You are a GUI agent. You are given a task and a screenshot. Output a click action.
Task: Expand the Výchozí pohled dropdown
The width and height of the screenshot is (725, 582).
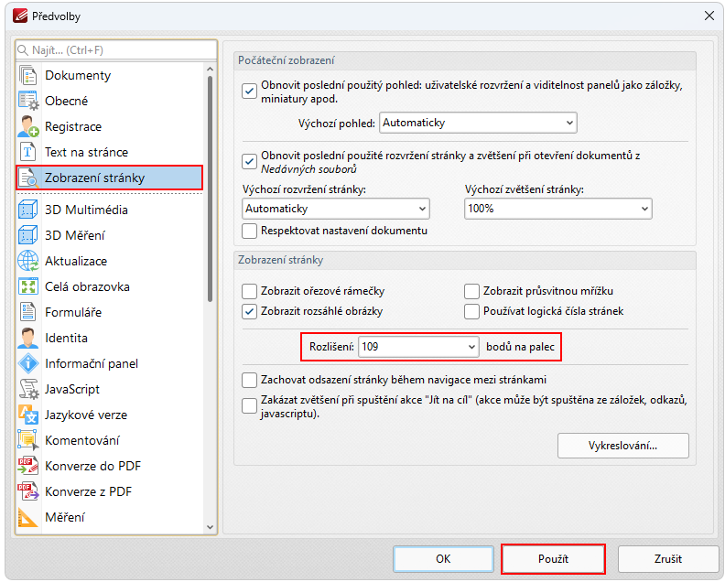[569, 122]
